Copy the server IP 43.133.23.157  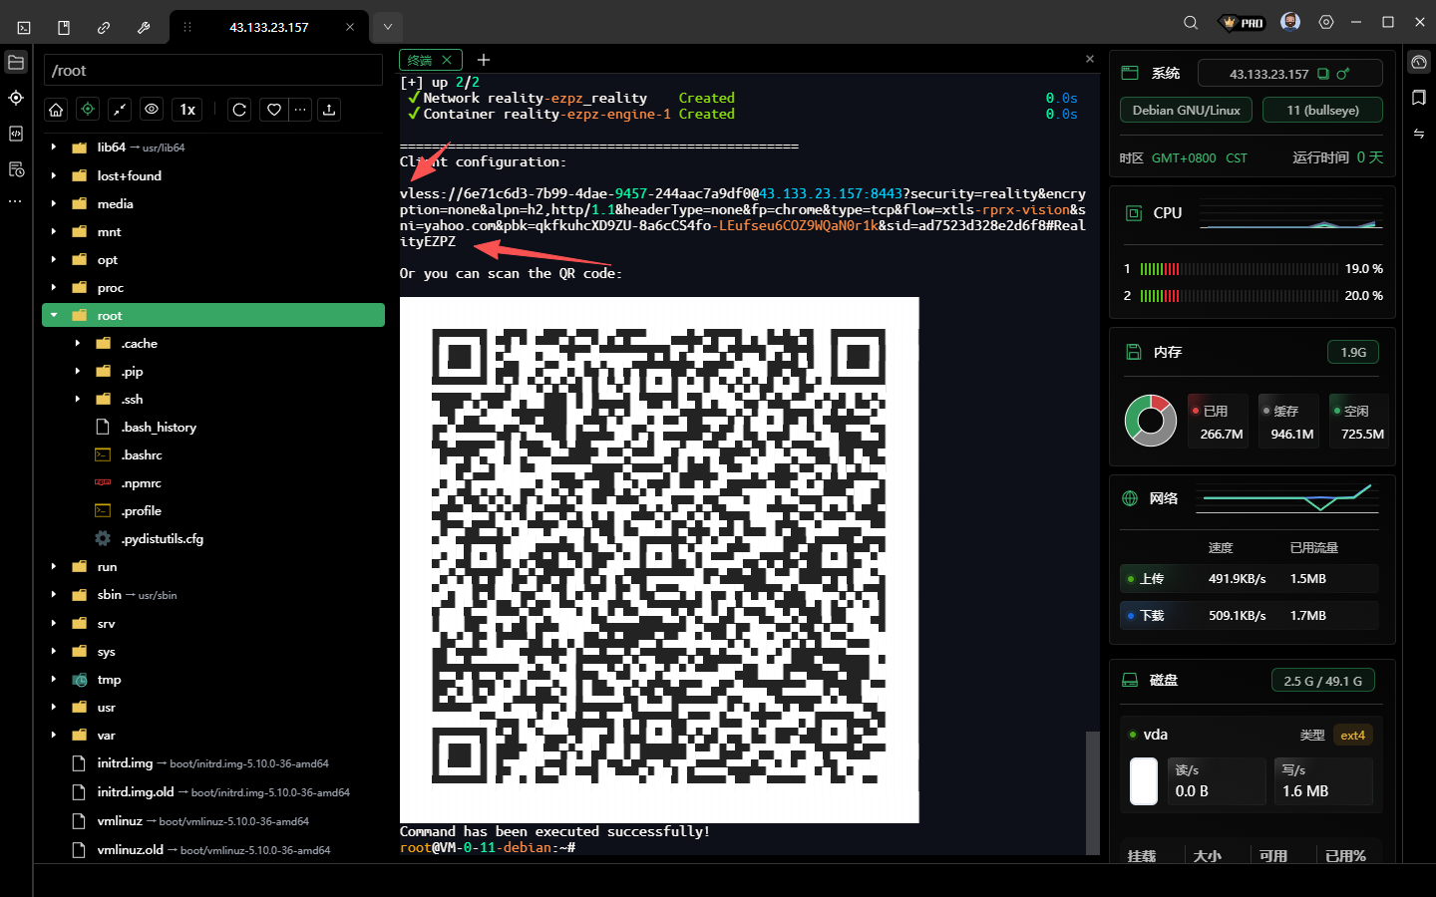1323,74
